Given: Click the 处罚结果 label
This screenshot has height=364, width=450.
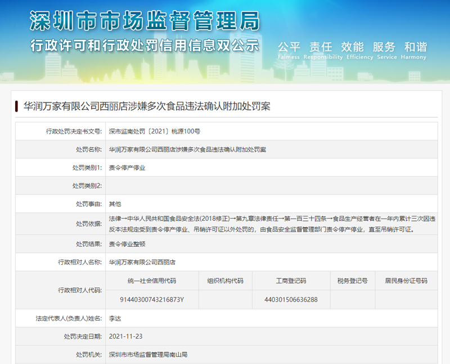Looking at the screenshot, I should point(89,244).
